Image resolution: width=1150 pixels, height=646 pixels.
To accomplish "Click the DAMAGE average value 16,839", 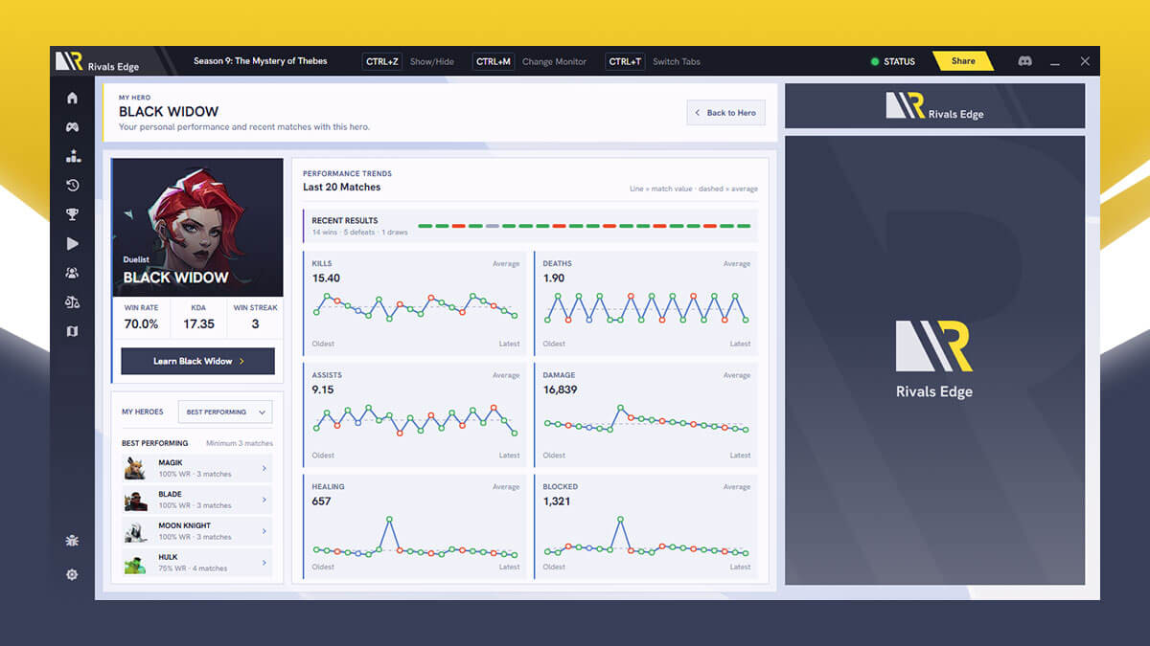I will click(x=560, y=390).
